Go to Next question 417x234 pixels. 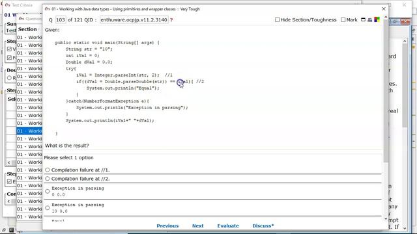(198, 226)
